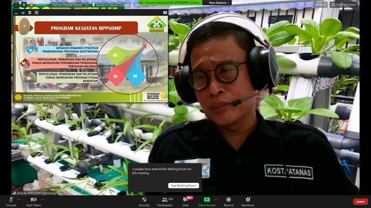Image resolution: width=371 pixels, height=208 pixels.
Task: Select the single video thumbnail view
Action: click(x=23, y=13)
